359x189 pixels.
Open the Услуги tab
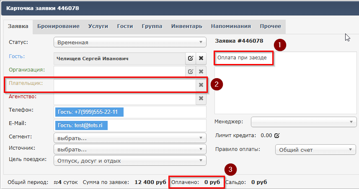[x=98, y=26]
